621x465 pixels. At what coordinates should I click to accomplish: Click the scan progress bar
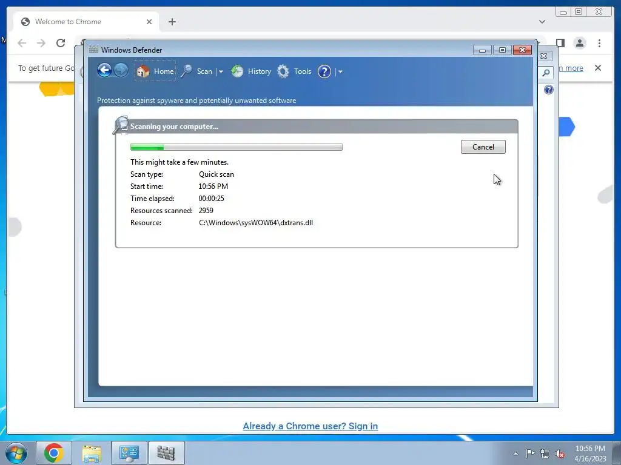coord(237,147)
